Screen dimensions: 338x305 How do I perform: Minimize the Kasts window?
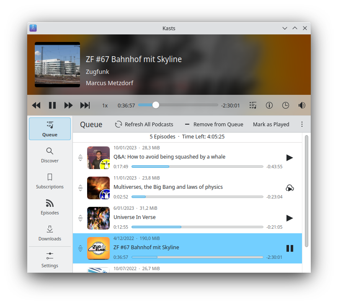pos(285,28)
